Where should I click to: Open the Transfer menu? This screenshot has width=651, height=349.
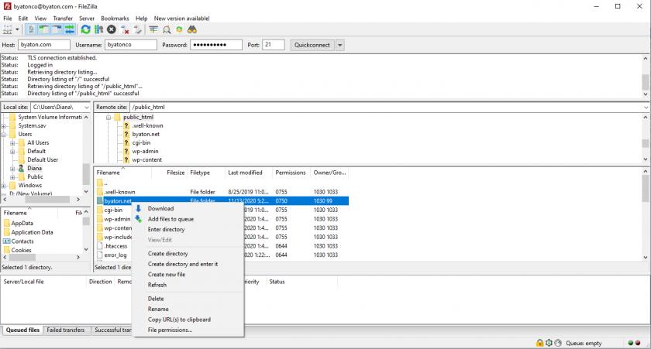click(63, 19)
